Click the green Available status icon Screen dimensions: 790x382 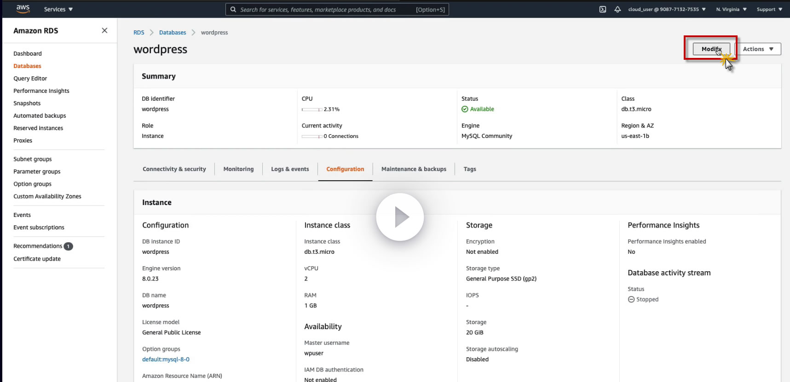(465, 109)
